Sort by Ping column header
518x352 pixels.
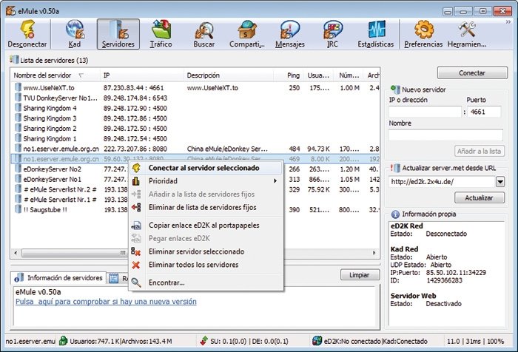[x=288, y=75]
